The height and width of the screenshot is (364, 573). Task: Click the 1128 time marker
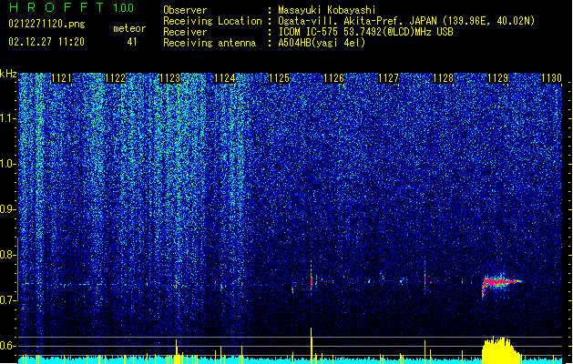pos(443,78)
